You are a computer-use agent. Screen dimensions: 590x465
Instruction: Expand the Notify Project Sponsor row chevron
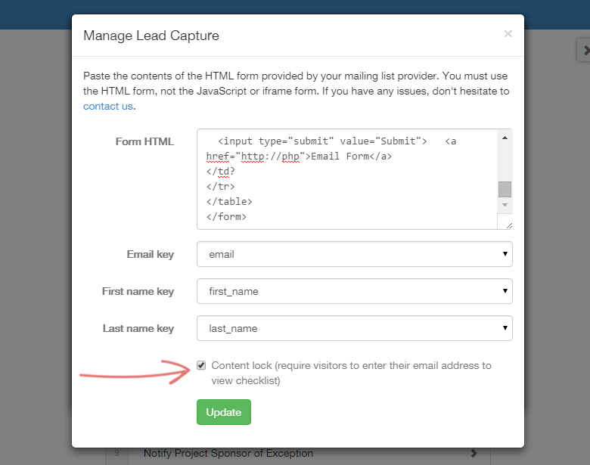coord(474,454)
